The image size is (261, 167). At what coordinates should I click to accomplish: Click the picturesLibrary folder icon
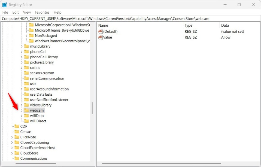pos(26,62)
